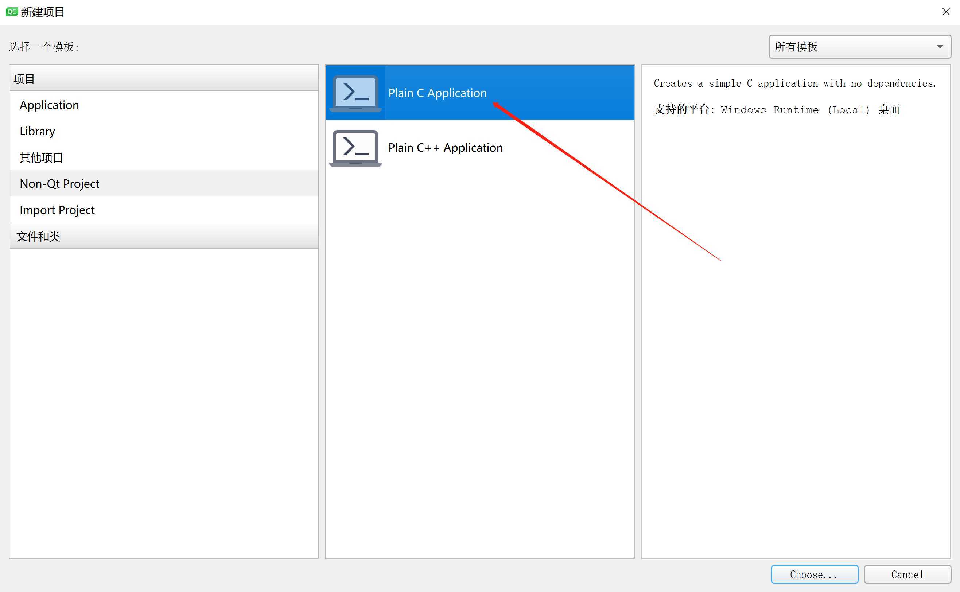The image size is (960, 592).
Task: Click the Qt Creator logo in title bar
Action: (x=12, y=12)
